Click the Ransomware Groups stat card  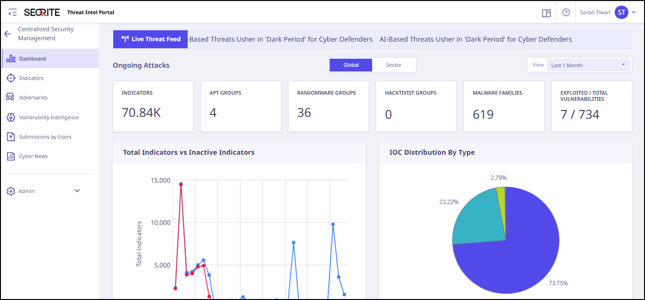click(x=328, y=106)
